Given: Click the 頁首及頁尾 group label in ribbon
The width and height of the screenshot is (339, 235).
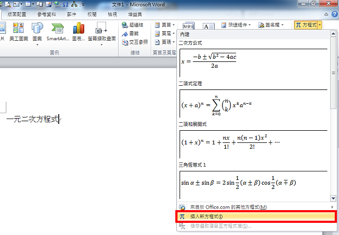Looking at the screenshot, I should point(164,53).
